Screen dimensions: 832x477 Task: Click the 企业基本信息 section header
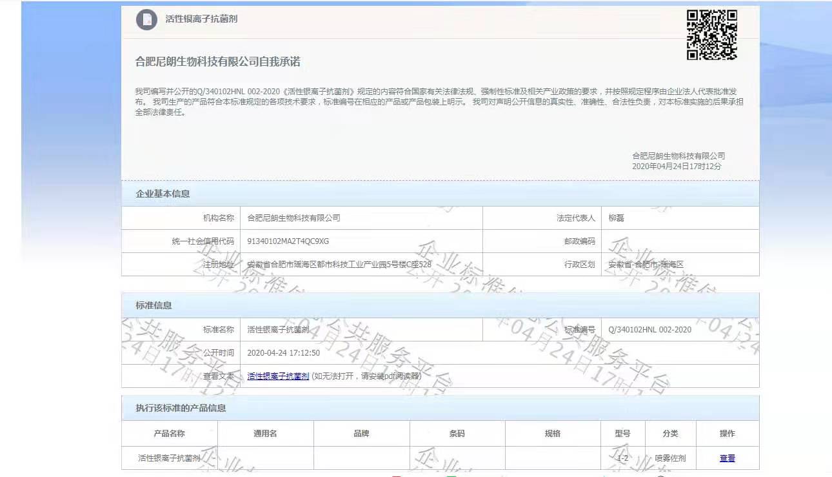point(163,194)
